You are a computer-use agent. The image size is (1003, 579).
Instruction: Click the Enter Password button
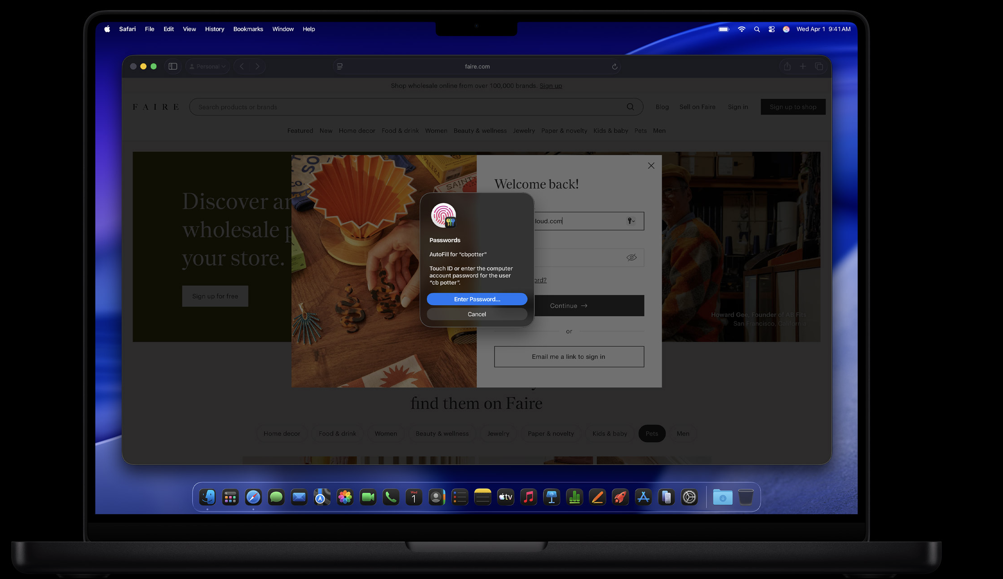click(477, 299)
